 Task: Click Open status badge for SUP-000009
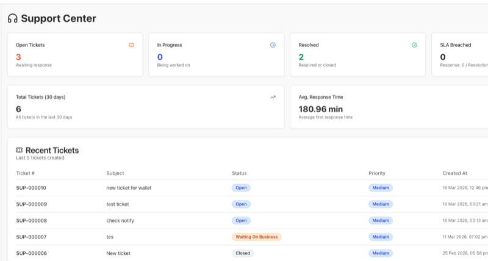click(x=241, y=204)
